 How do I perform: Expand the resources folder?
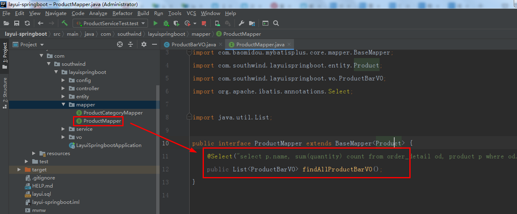34,153
